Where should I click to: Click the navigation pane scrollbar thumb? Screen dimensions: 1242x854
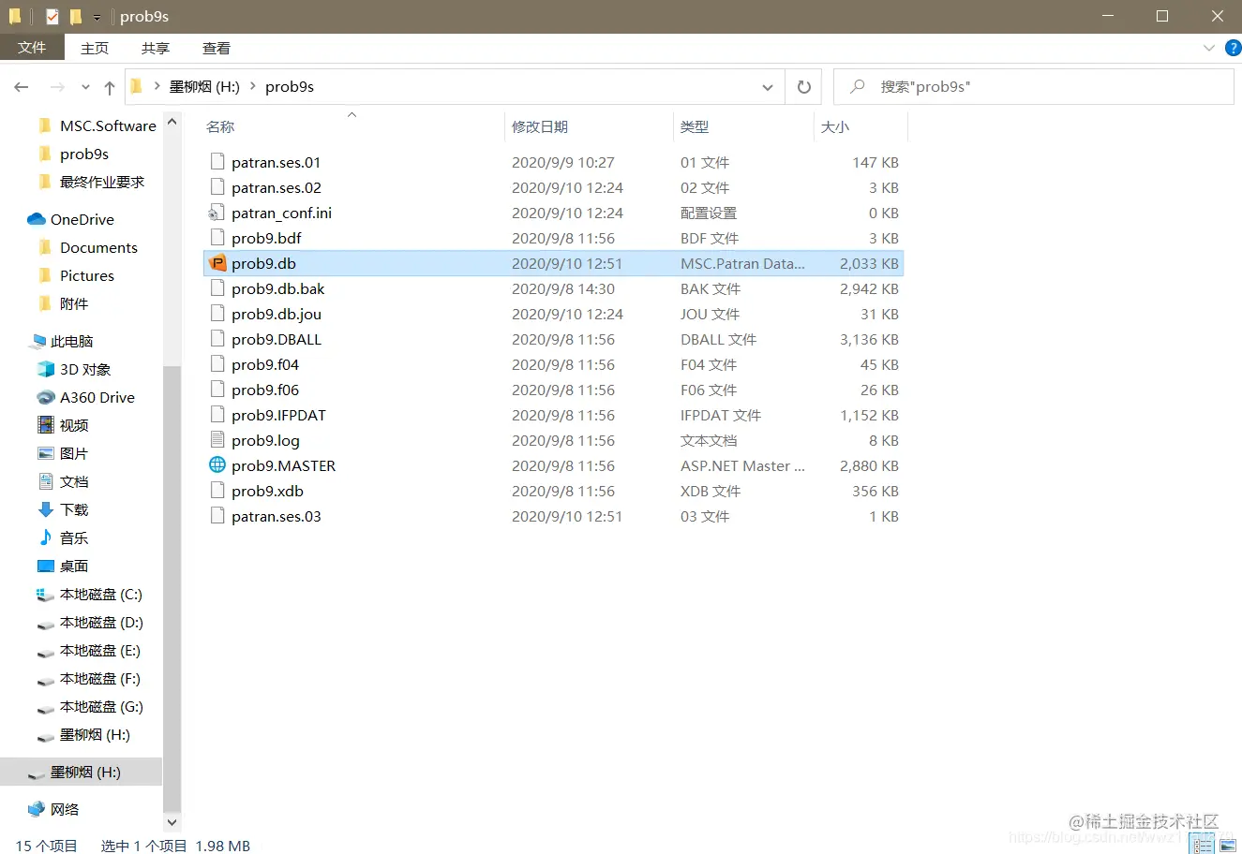coord(172,590)
